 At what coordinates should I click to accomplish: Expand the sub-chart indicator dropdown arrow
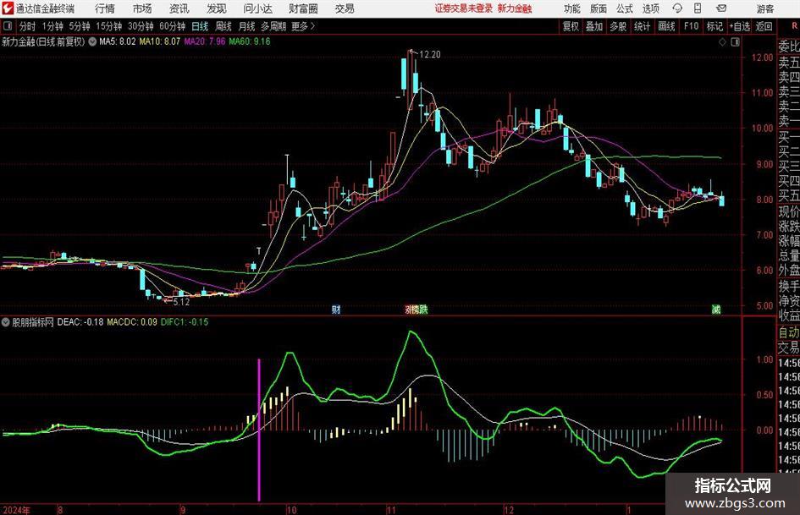[6, 322]
